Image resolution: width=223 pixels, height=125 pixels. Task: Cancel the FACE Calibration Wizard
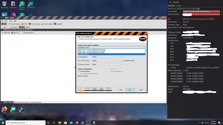pos(141,90)
